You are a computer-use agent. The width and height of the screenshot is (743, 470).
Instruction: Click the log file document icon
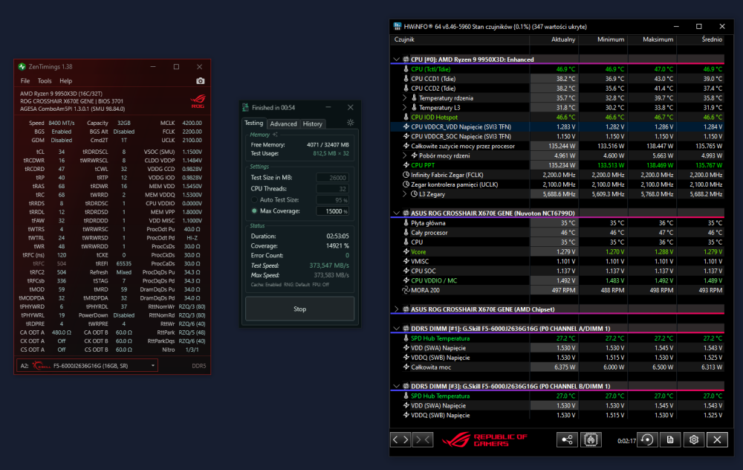(x=670, y=440)
